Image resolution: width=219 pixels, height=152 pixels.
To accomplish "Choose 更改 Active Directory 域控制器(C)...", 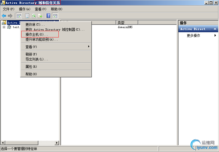I will (56, 29).
